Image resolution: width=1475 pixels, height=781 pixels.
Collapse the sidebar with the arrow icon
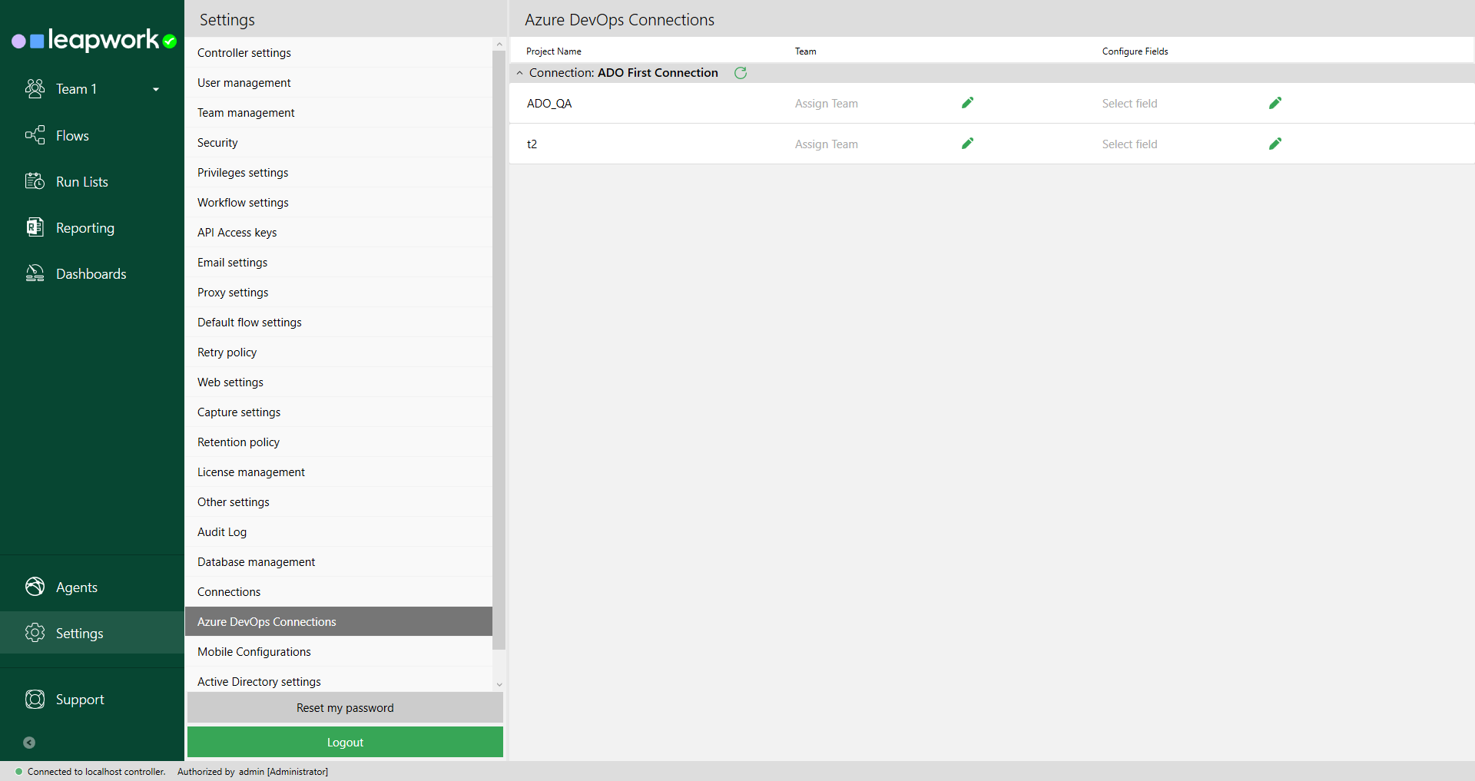pos(29,743)
